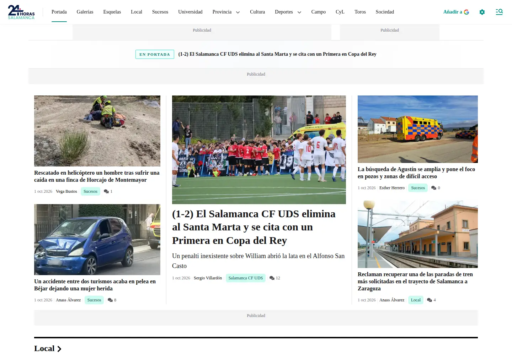Image resolution: width=512 pixels, height=355 pixels.
Task: Open the CyL section
Action: (340, 12)
